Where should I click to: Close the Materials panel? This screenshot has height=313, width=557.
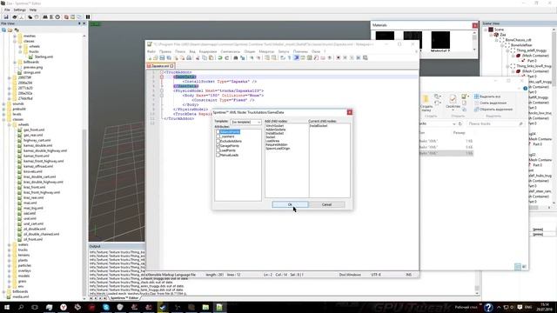(x=475, y=25)
